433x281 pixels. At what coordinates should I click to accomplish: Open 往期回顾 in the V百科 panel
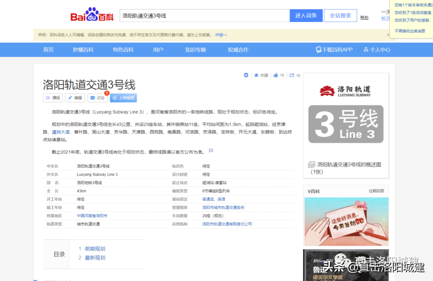pos(376,191)
